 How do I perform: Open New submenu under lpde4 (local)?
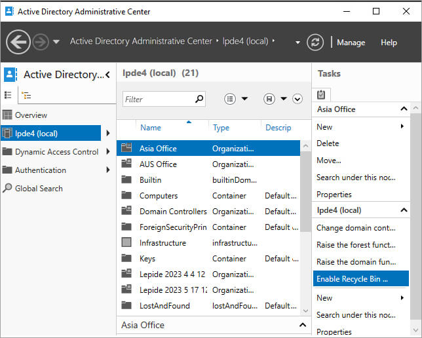361,298
